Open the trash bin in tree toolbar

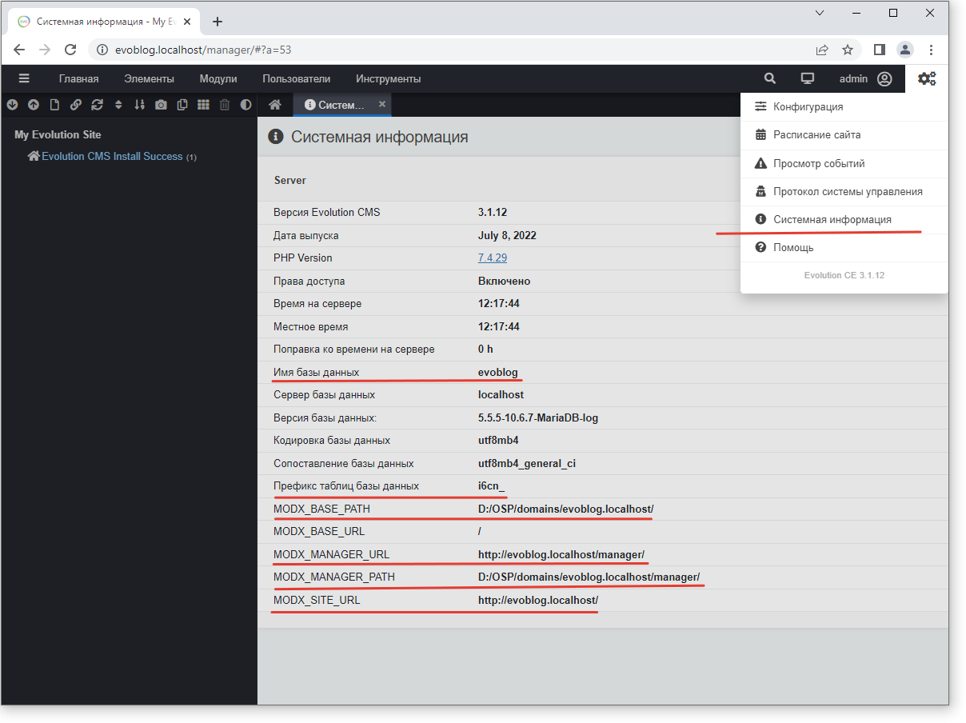click(225, 105)
